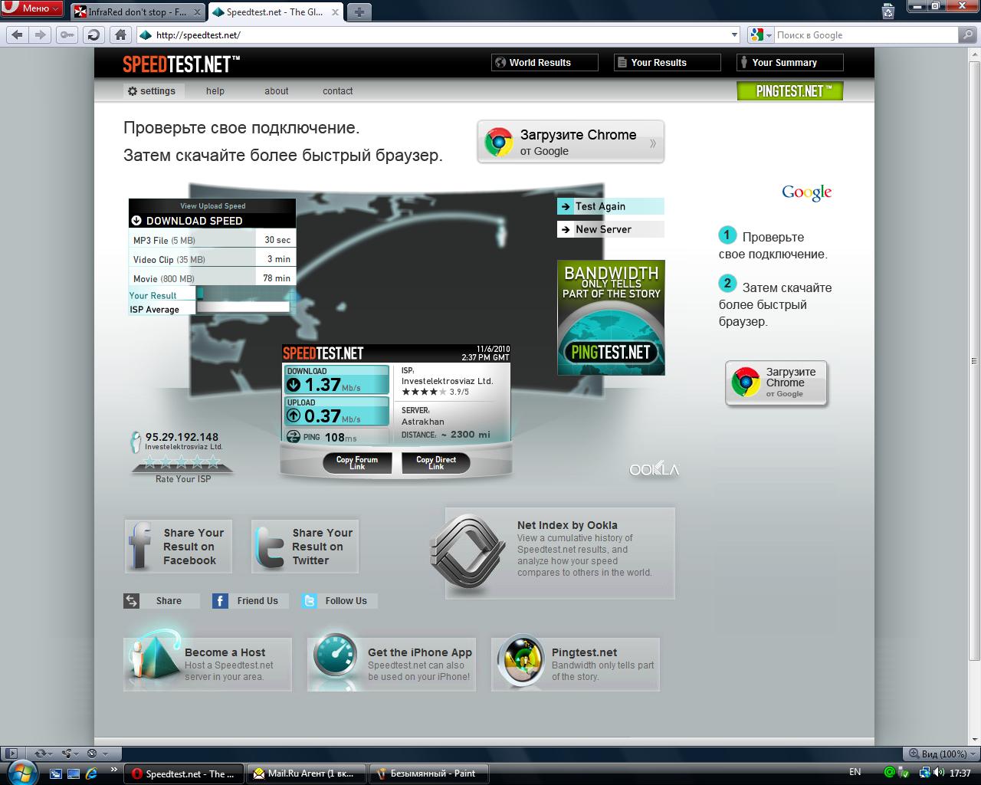Click the SPEEDTEST.NET header logo
Viewport: 981px width, 785px height.
(181, 64)
